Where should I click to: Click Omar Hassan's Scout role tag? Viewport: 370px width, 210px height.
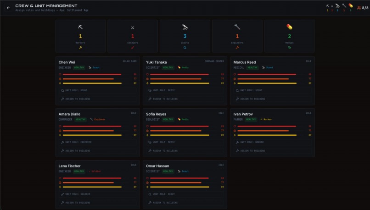pos(183,171)
